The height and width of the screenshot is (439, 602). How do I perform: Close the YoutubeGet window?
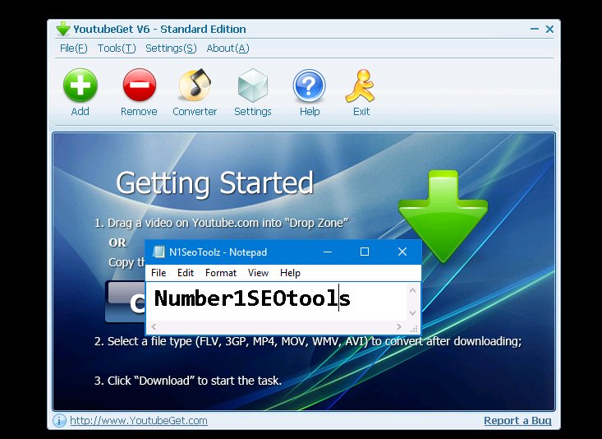549,29
